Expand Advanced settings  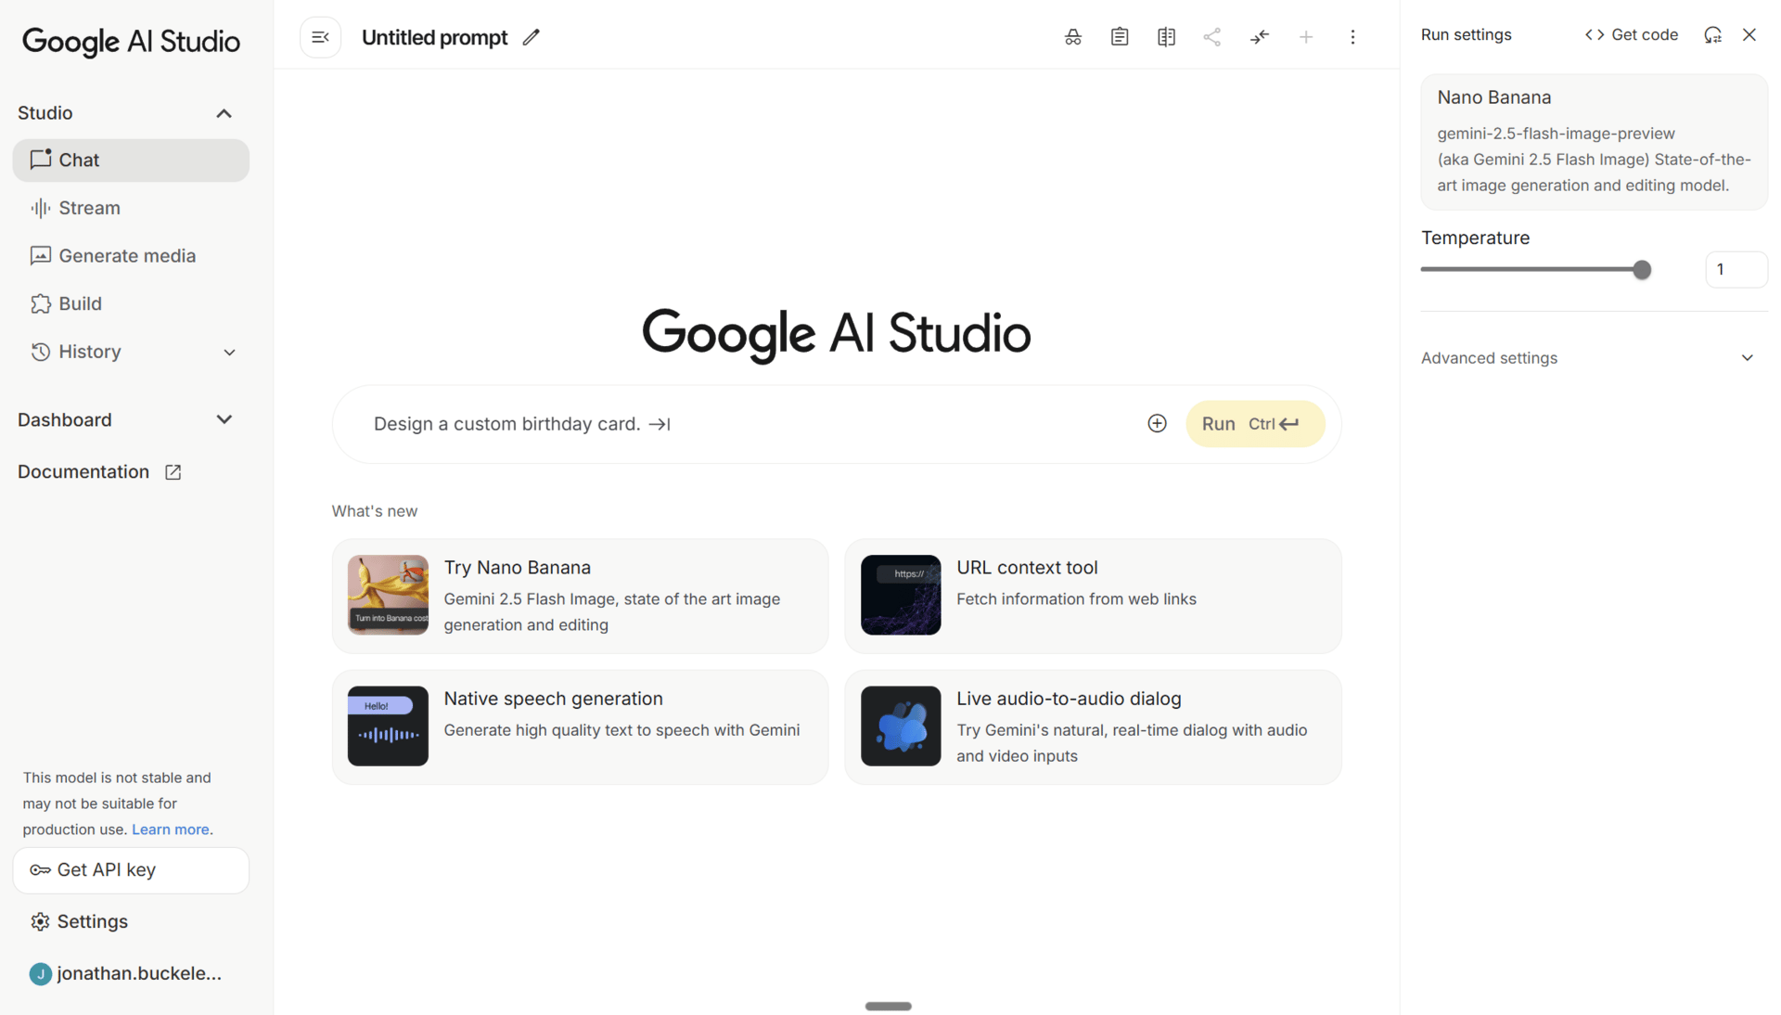point(1588,358)
